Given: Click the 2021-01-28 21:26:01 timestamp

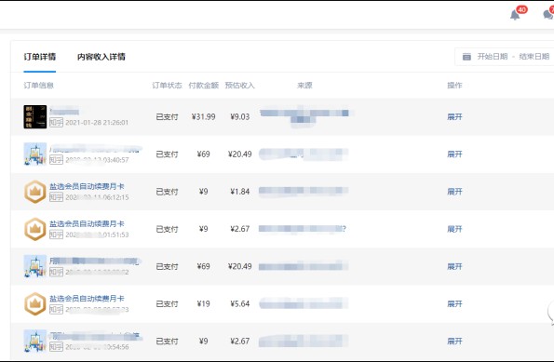Looking at the screenshot, I should [97, 123].
